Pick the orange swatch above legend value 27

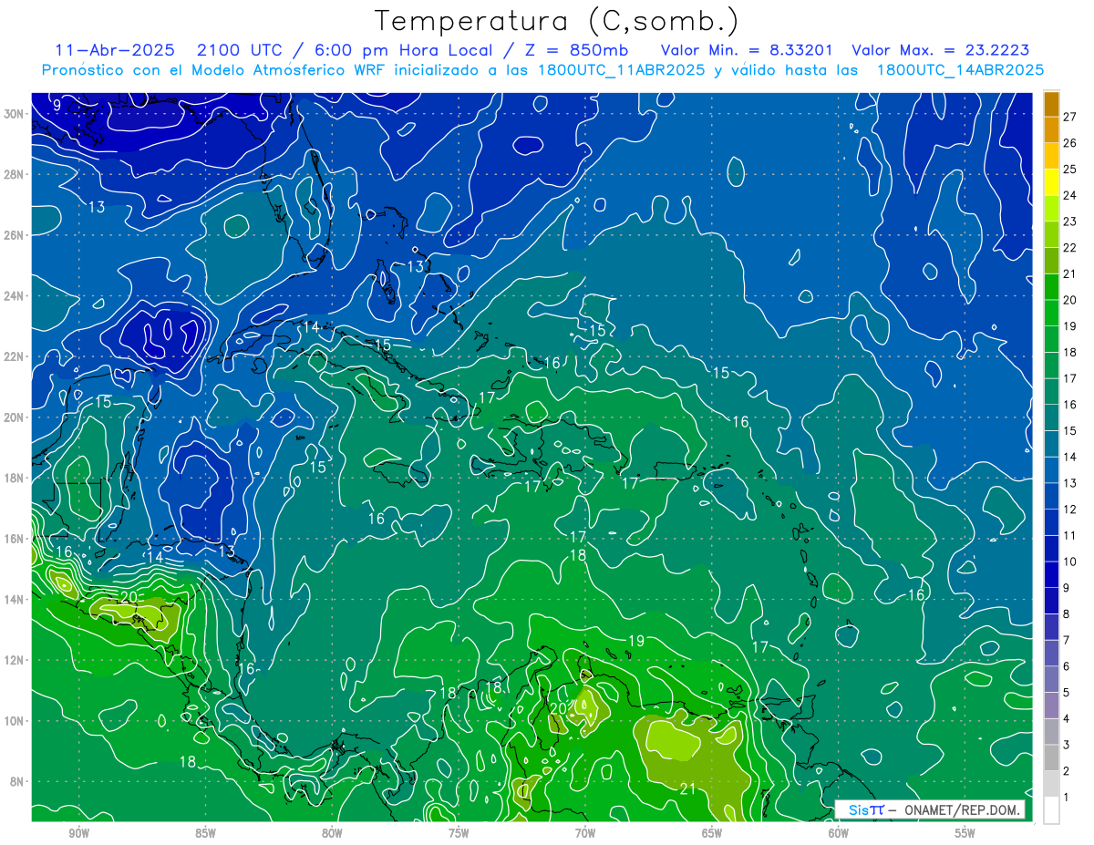point(1051,103)
